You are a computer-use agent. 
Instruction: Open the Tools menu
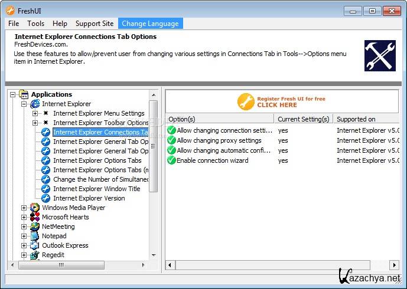pyautogui.click(x=35, y=24)
